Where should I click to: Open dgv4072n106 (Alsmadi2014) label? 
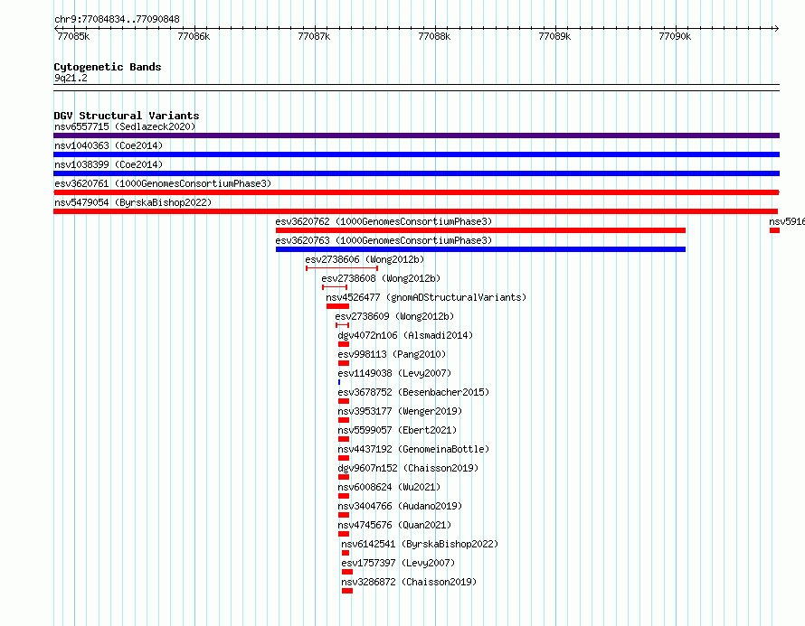coord(405,335)
